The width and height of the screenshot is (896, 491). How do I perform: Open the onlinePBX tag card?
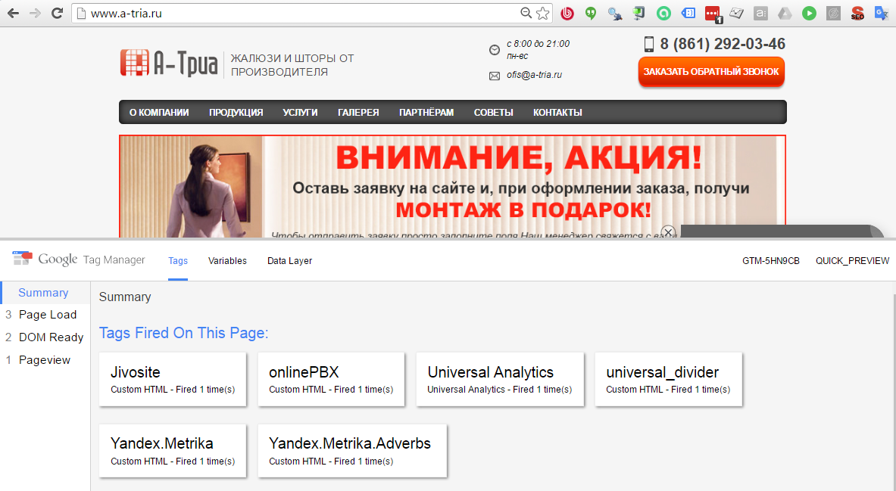[331, 380]
